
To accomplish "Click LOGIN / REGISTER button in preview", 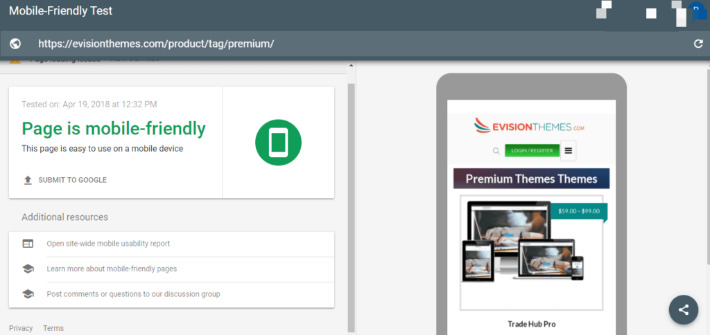I will pyautogui.click(x=532, y=151).
